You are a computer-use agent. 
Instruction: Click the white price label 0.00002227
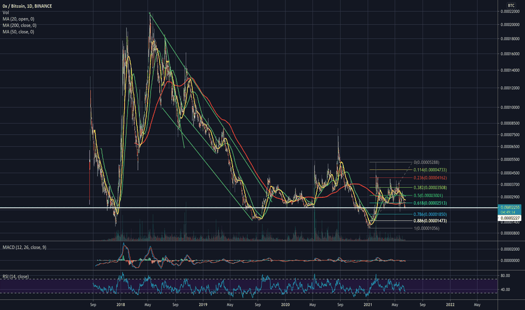(x=510, y=218)
